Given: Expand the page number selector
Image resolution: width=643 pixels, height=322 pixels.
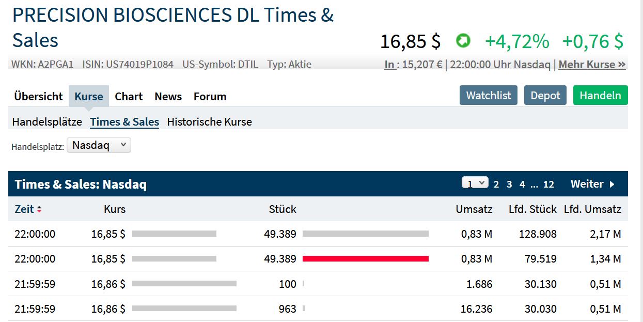Looking at the screenshot, I should coord(475,183).
